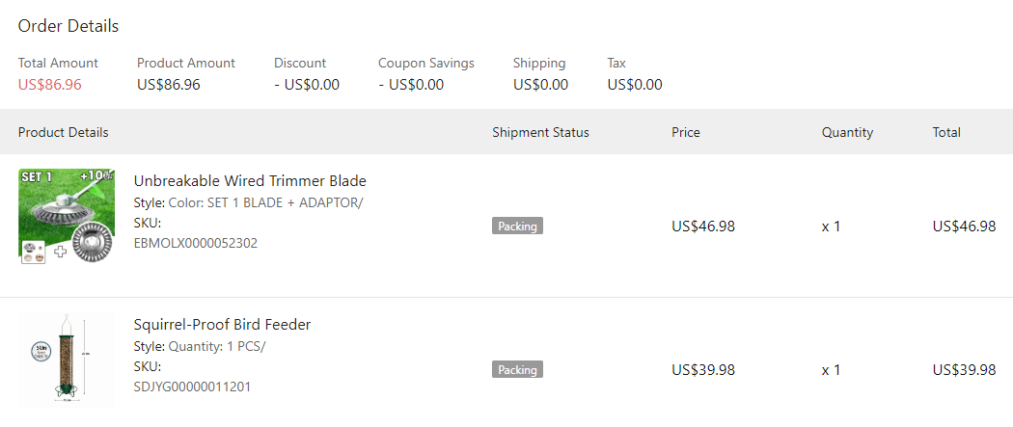This screenshot has height=427, width=1013.
Task: Select the SKU SDJYG00000011201 text
Action: (x=193, y=387)
